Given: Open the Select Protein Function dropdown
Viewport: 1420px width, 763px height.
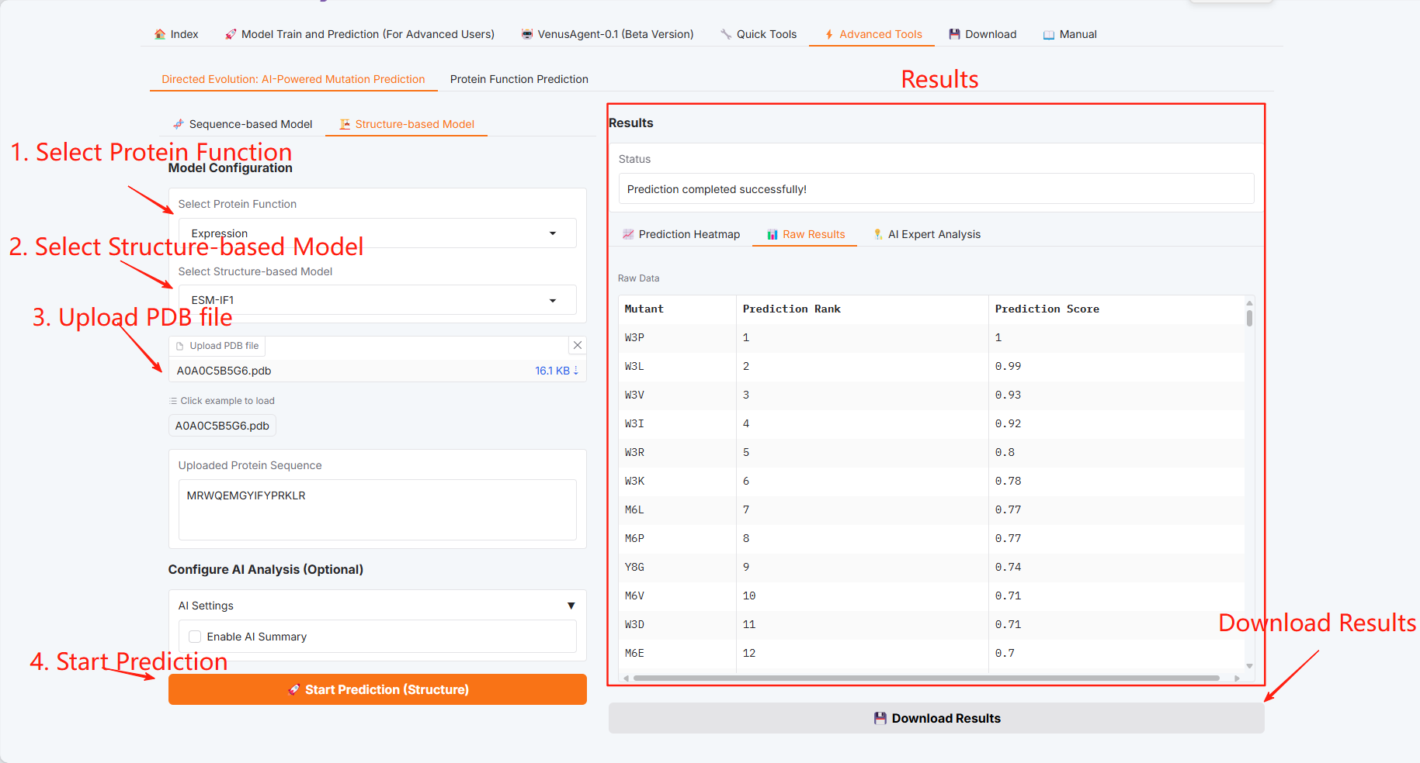Looking at the screenshot, I should coord(377,233).
